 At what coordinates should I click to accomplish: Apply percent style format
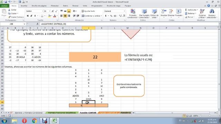111,16
